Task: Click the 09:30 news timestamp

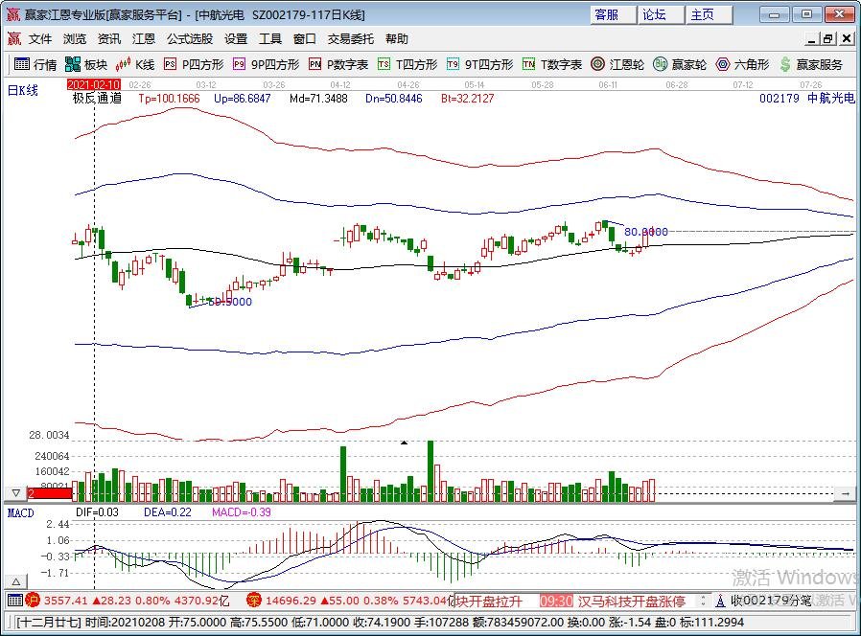Action: coord(556,602)
